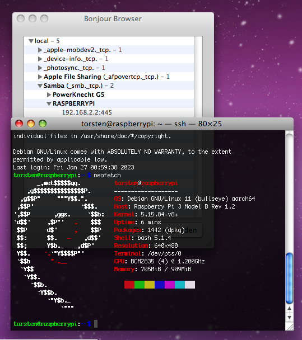
Task: Click the yellow color block in neofetch
Action: (x=150, y=285)
